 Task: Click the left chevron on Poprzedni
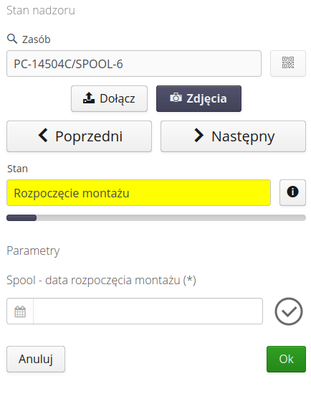[43, 135]
